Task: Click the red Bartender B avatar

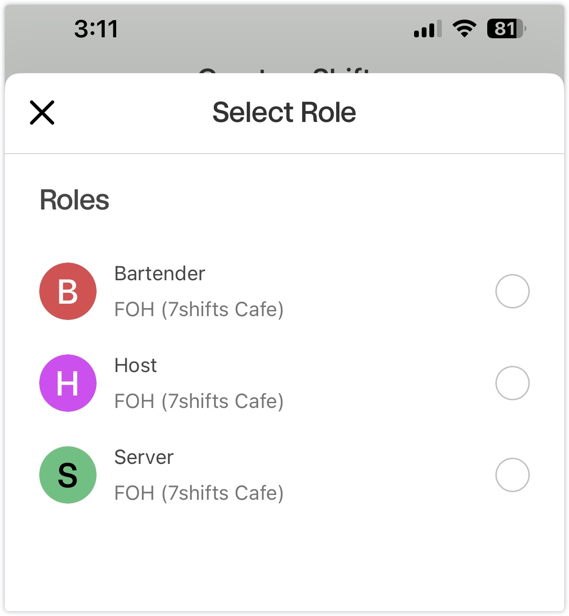Action: pos(68,291)
